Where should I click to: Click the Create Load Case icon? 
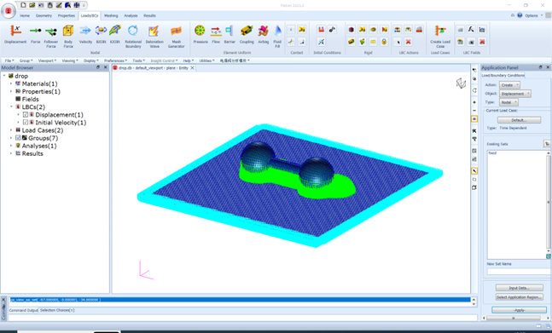pos(440,36)
